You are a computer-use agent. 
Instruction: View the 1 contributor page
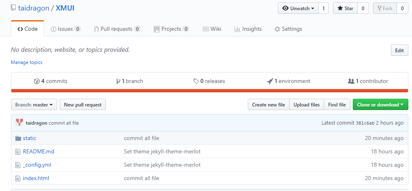[368, 81]
